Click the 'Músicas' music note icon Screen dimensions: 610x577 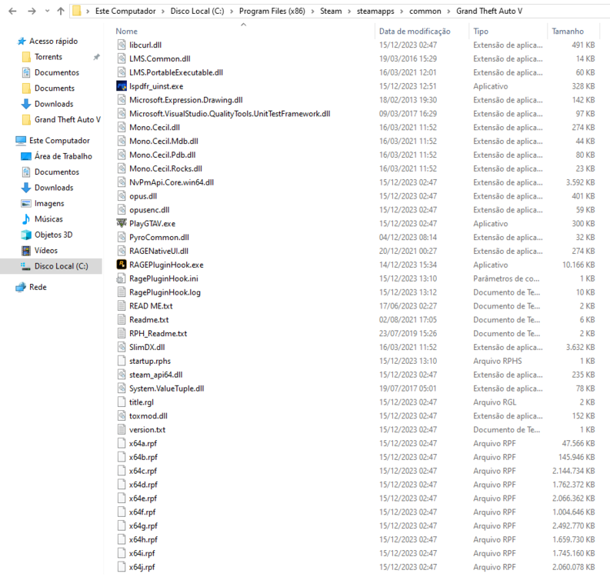click(x=26, y=219)
